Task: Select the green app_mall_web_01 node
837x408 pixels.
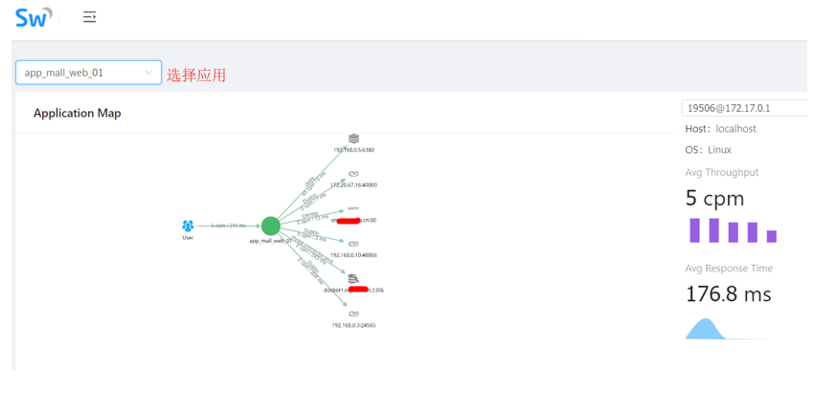Action: [x=271, y=225]
